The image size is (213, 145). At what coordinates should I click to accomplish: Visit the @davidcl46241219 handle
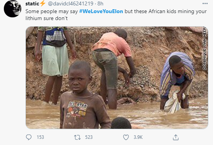coord(71,4)
